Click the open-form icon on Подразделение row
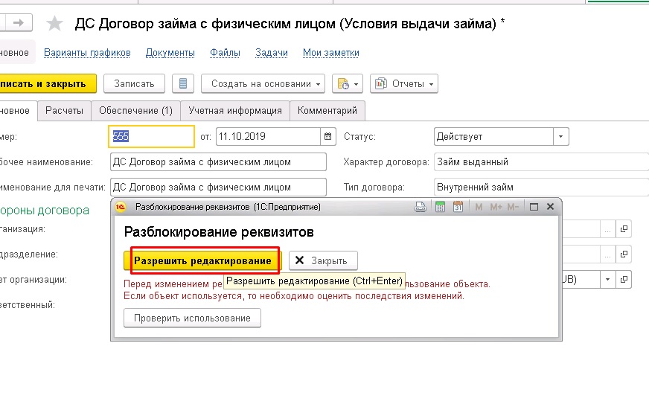Image resolution: width=649 pixels, height=407 pixels. [624, 254]
